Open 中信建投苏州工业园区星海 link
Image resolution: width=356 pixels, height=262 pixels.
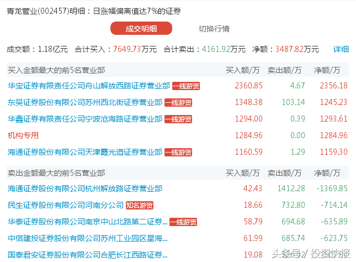(88, 238)
